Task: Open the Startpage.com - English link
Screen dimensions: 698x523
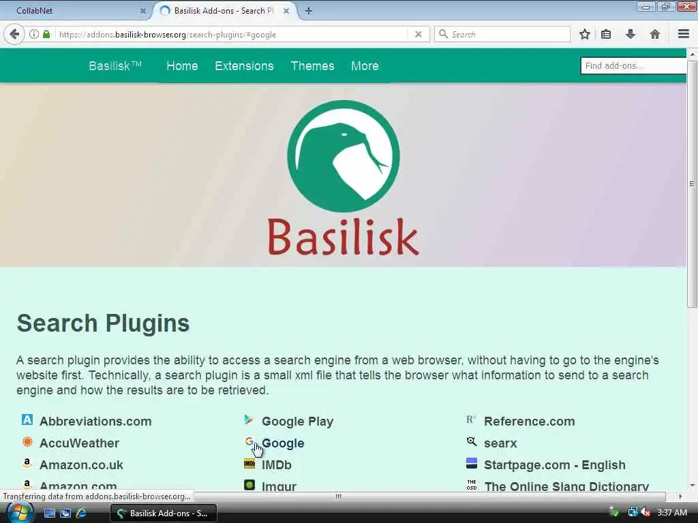Action: 555,464
